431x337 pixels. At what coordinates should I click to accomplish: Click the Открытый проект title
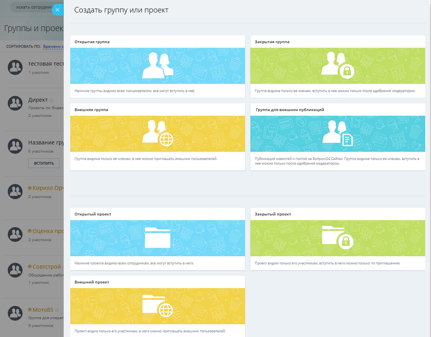coord(93,214)
